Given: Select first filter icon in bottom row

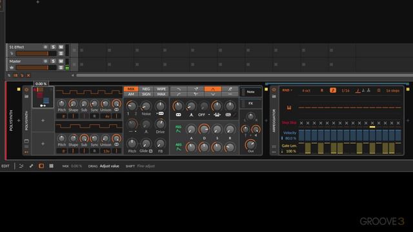Looking at the screenshot, I should tap(179, 94).
